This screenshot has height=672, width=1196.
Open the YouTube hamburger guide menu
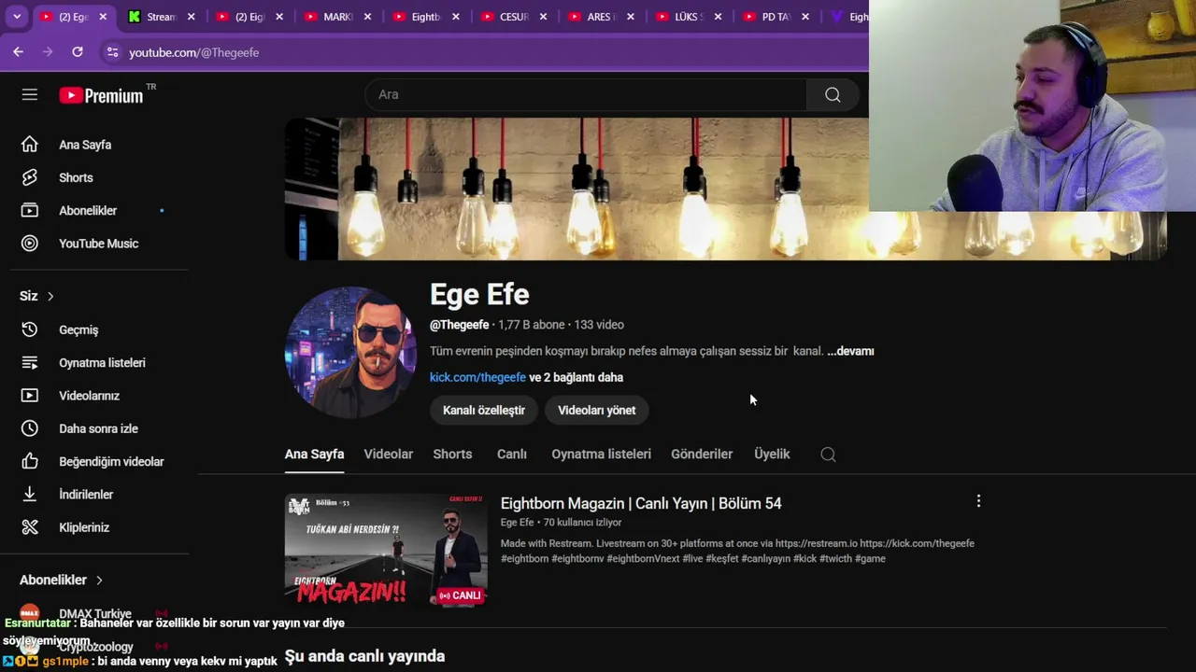[30, 94]
